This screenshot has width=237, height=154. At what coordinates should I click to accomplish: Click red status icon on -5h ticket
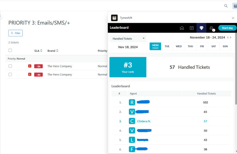click(x=30, y=66)
